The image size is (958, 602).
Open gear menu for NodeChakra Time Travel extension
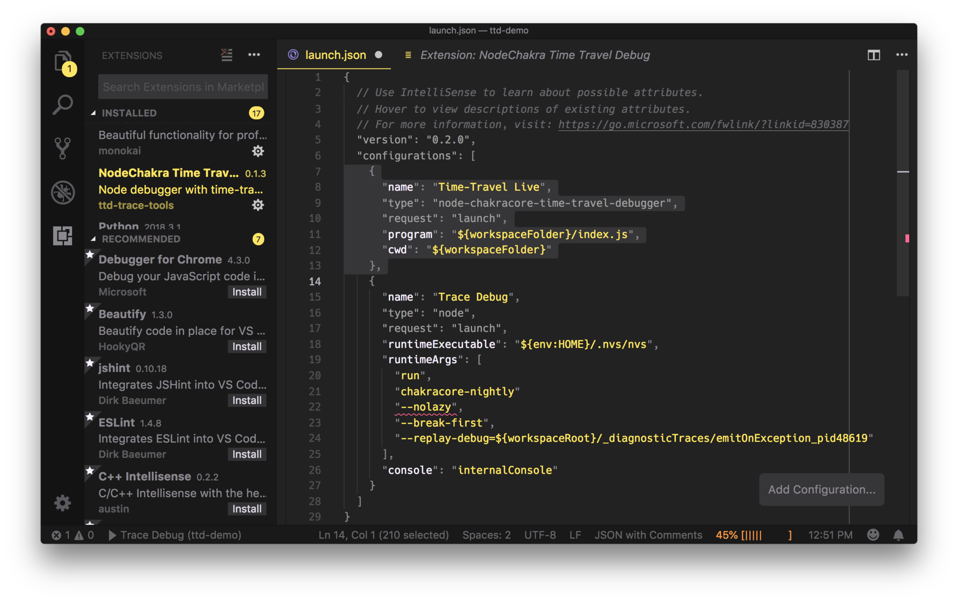tap(258, 205)
